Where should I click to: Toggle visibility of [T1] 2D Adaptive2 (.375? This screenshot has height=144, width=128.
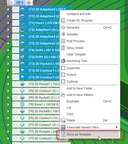coord(16,9)
